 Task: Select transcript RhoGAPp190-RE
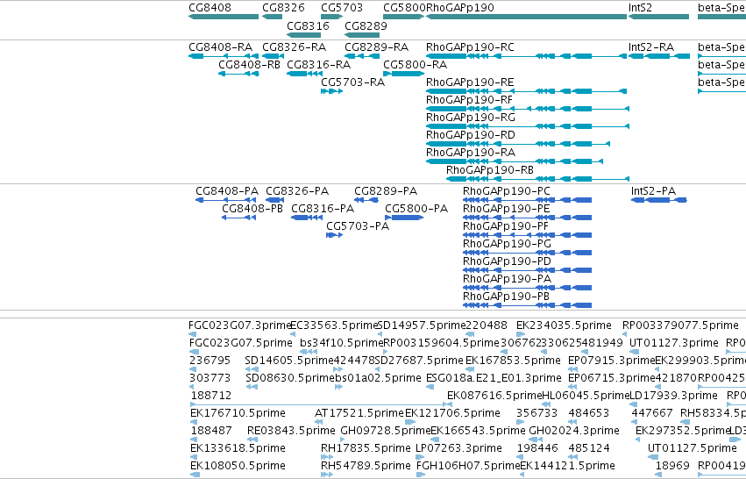point(527,91)
